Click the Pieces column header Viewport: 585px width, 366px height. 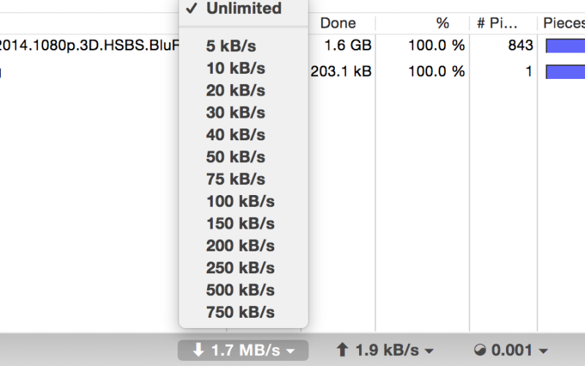[563, 23]
